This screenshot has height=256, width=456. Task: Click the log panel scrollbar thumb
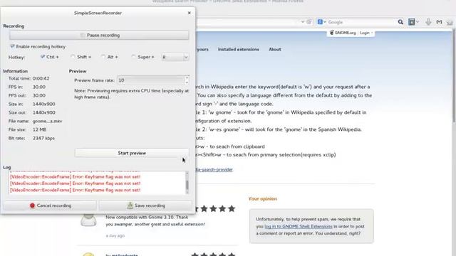tap(187, 185)
